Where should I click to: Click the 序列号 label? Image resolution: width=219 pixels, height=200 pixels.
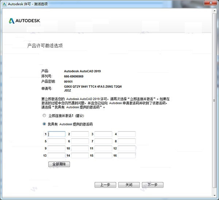click(47, 76)
